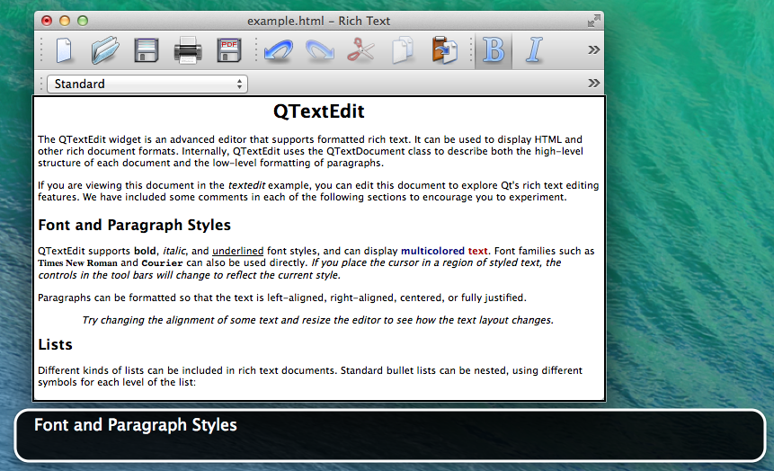Viewport: 774px width, 471px height.
Task: Click the underlined word in the text
Action: 238,251
